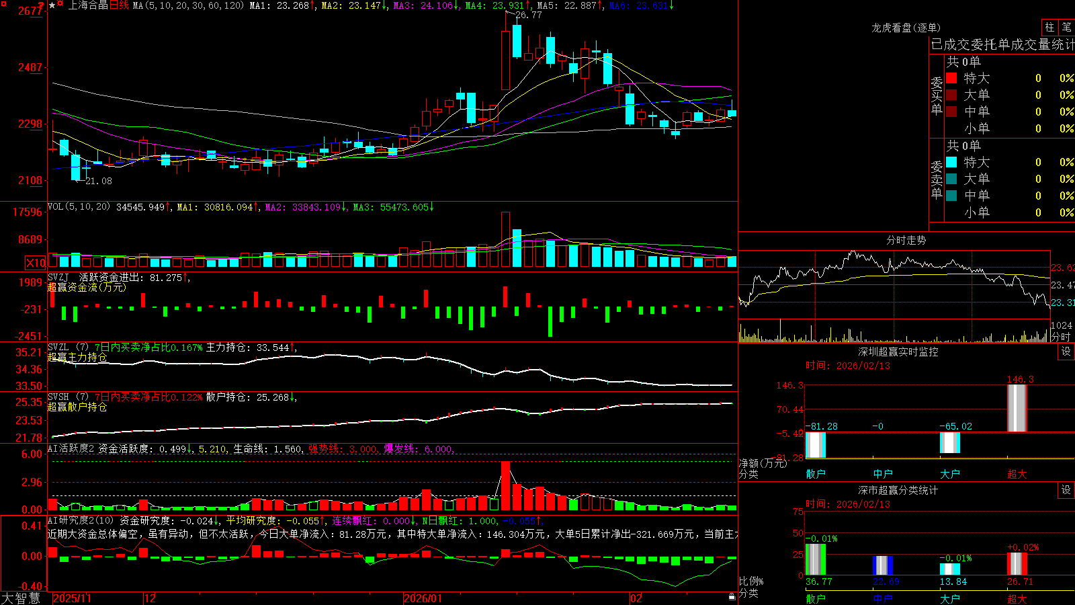Click the 分时走势 intraday mini chart
This screenshot has width=1075, height=605.
[x=894, y=296]
